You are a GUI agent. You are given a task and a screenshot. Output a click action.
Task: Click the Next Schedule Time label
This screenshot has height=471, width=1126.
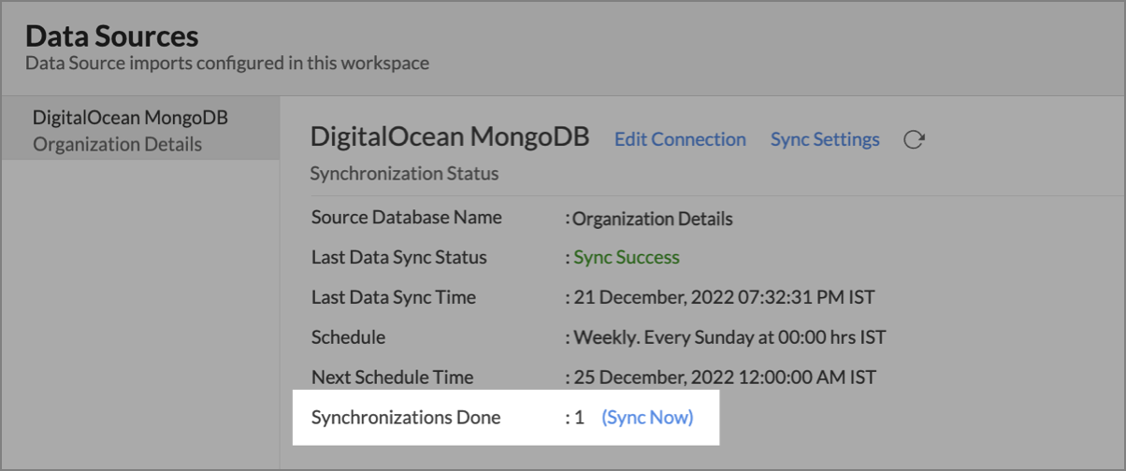[x=392, y=378]
